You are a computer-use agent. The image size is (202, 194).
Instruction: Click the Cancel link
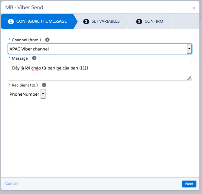tap(12, 184)
